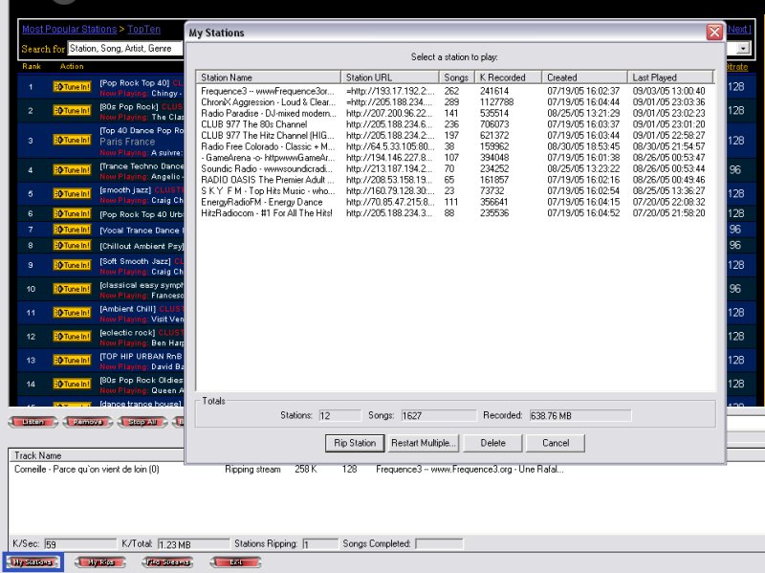Click the Restart Multiple button

point(423,443)
